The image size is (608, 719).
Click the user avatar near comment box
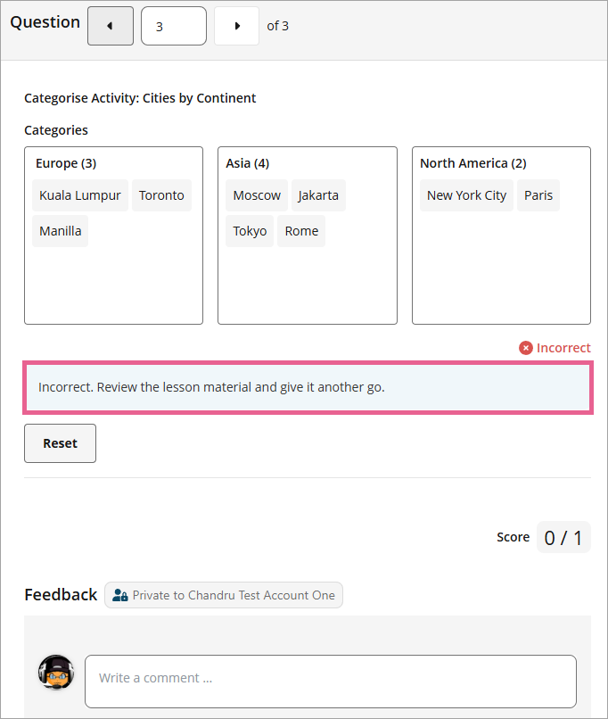(x=56, y=673)
